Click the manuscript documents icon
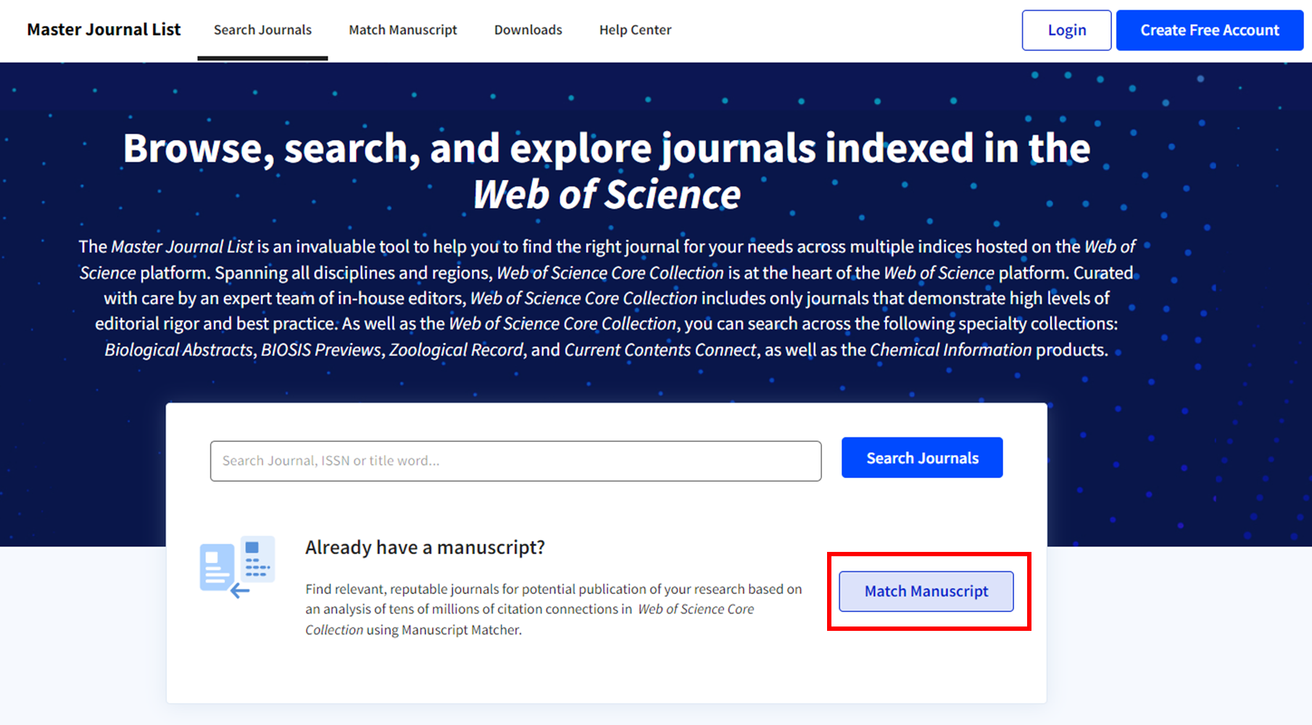 (237, 567)
